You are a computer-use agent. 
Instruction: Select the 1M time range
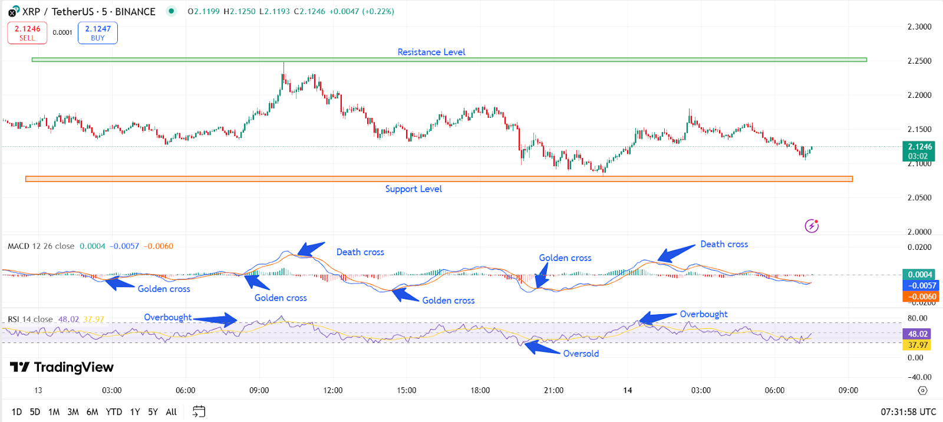[x=54, y=412]
